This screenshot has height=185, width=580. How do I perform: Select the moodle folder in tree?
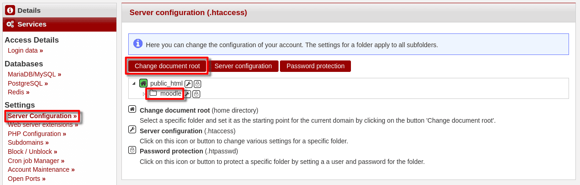pyautogui.click(x=170, y=94)
